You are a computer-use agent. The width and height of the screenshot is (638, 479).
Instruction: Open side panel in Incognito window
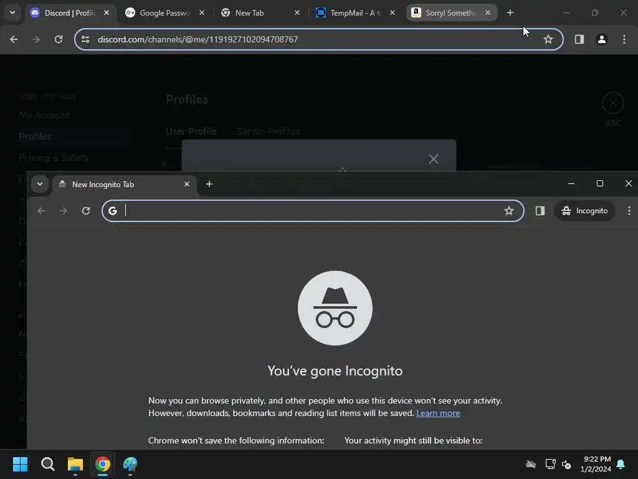pyautogui.click(x=540, y=211)
